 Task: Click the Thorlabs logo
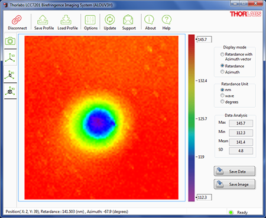(245, 14)
